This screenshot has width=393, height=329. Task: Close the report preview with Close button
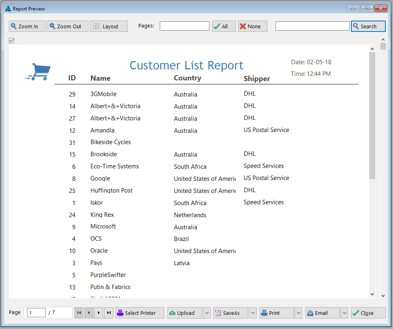(x=368, y=313)
